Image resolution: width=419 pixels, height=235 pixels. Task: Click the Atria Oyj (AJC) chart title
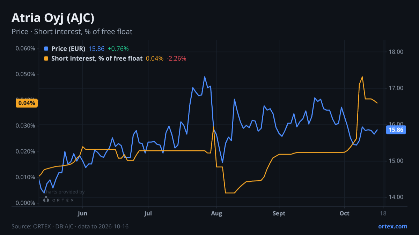pyautogui.click(x=53, y=17)
